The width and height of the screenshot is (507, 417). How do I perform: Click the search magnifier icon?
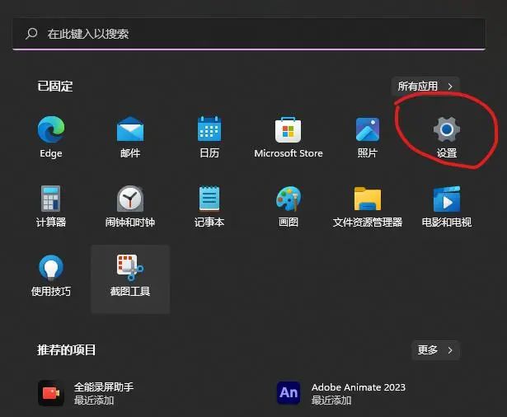tap(31, 33)
